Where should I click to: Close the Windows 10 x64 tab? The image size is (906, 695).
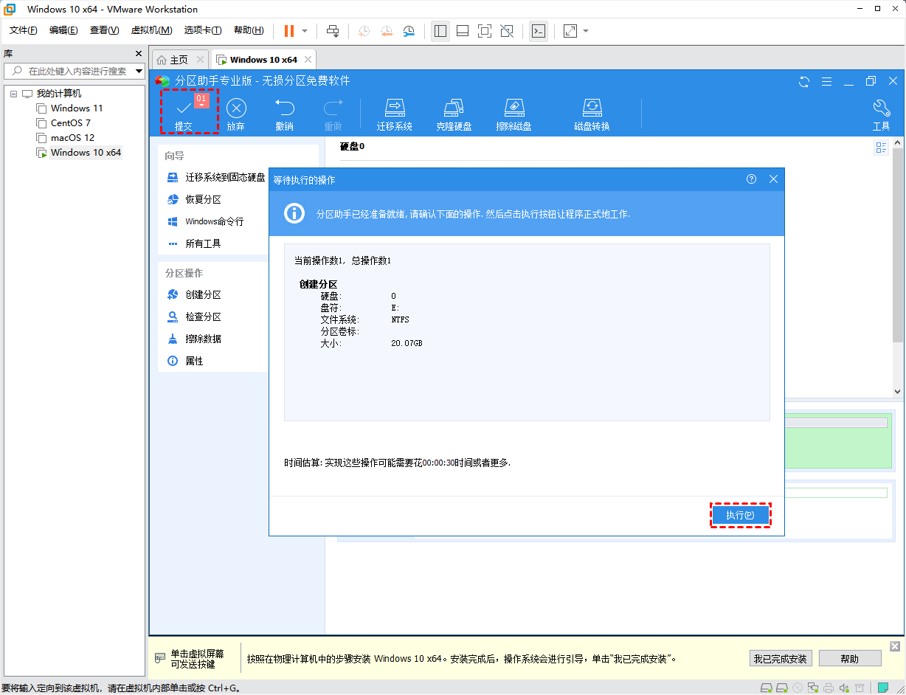308,60
